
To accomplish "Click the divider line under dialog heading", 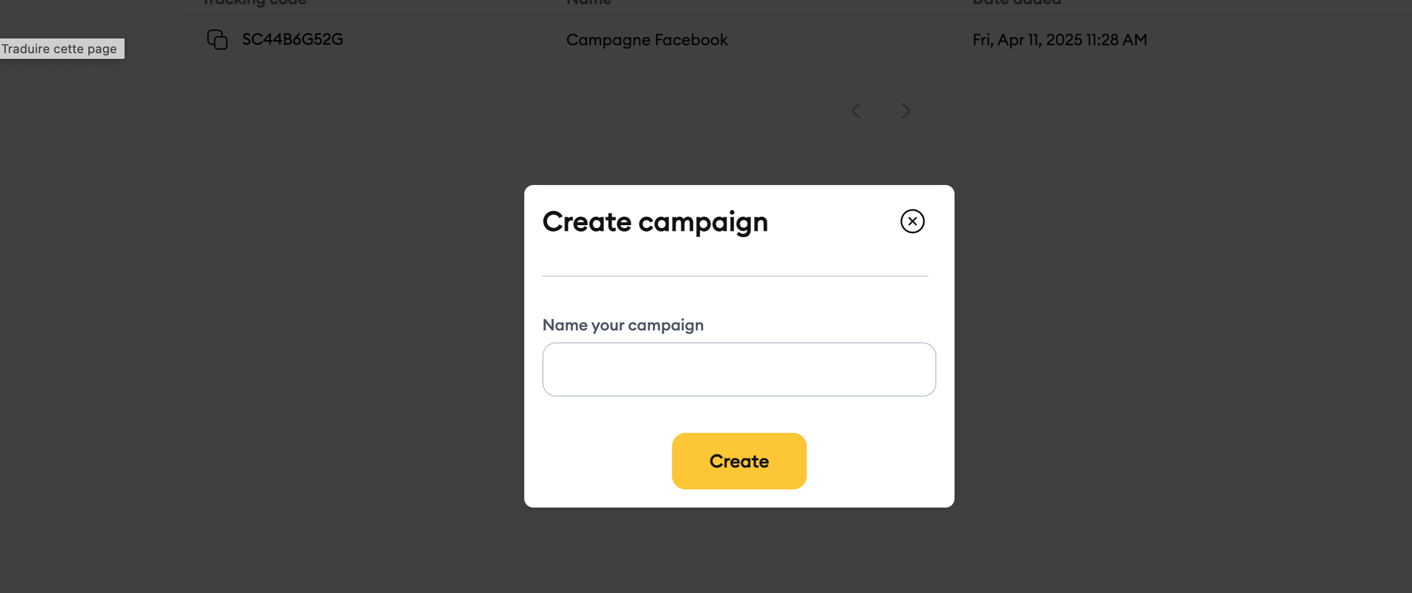I will 735,276.
